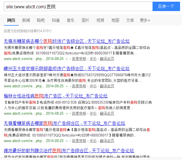Switch to the 图片 tab

pyautogui.click(x=85, y=20)
